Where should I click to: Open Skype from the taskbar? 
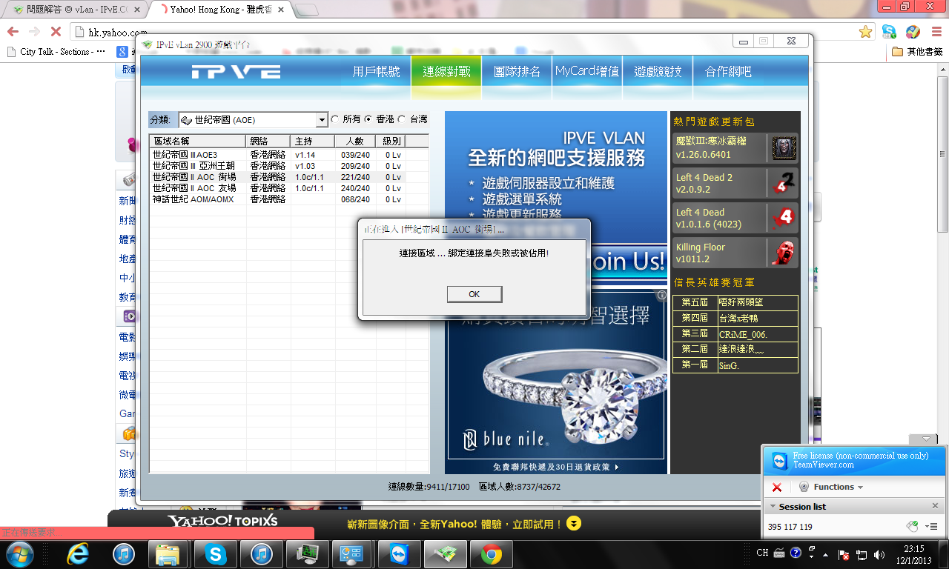tap(216, 553)
